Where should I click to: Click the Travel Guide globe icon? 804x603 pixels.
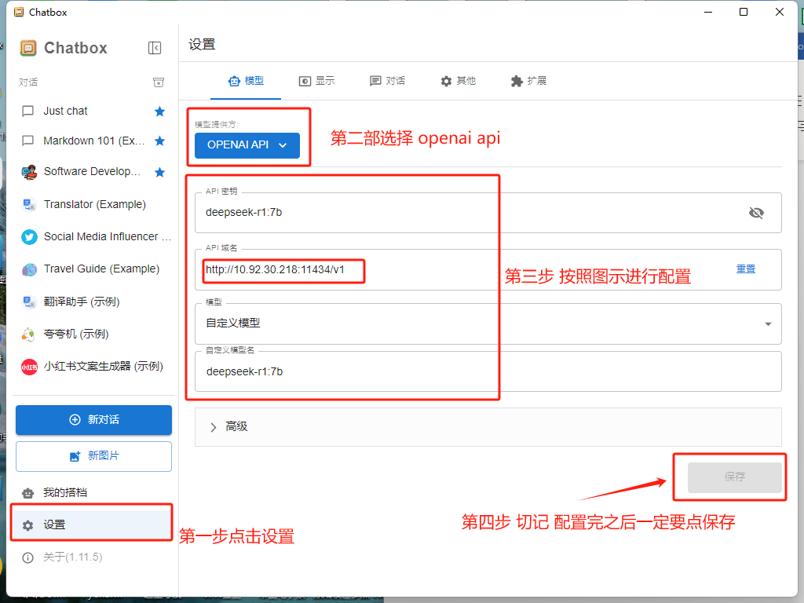click(29, 269)
